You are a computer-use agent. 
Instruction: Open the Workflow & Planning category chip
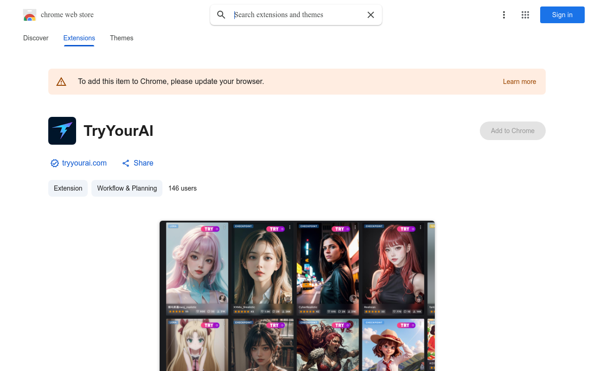(127, 188)
